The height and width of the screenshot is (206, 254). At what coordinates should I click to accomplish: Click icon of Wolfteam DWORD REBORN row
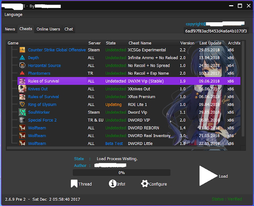point(22,128)
